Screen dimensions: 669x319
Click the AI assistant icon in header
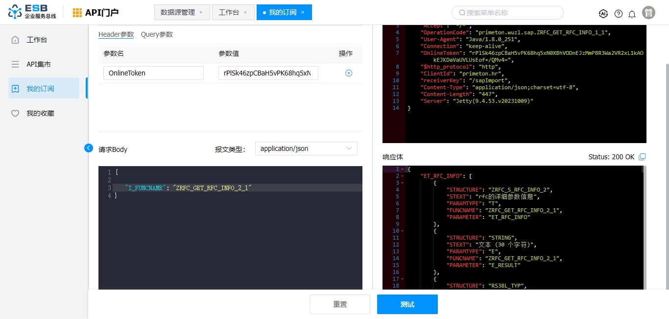pos(603,13)
